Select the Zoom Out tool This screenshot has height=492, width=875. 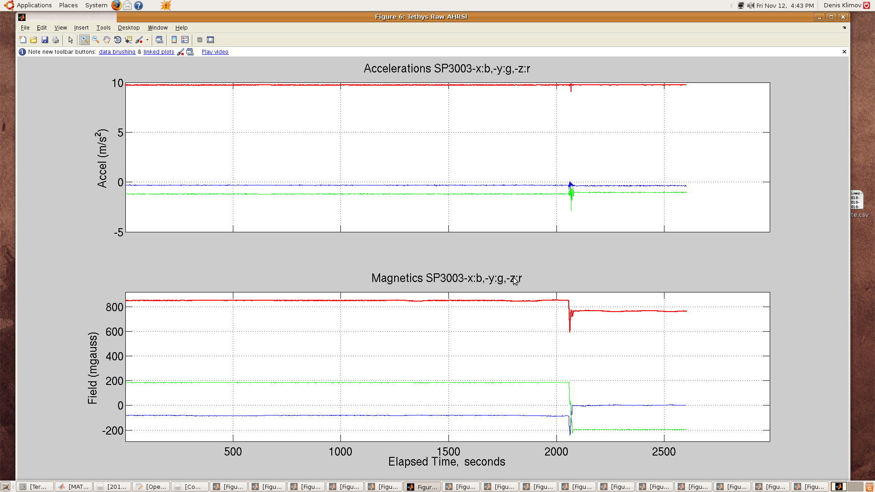[96, 40]
